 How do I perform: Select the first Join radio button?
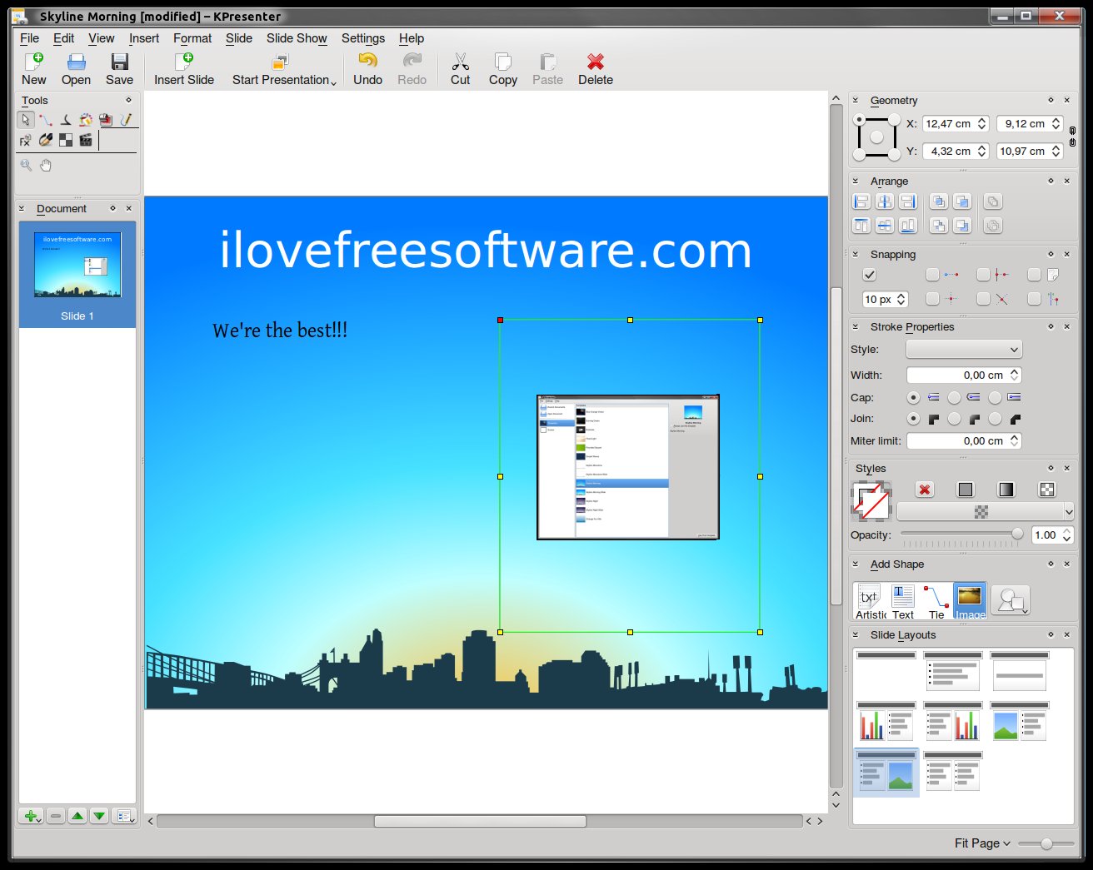coord(914,419)
